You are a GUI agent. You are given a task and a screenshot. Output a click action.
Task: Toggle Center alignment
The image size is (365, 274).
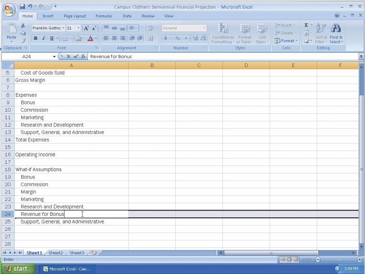114,38
